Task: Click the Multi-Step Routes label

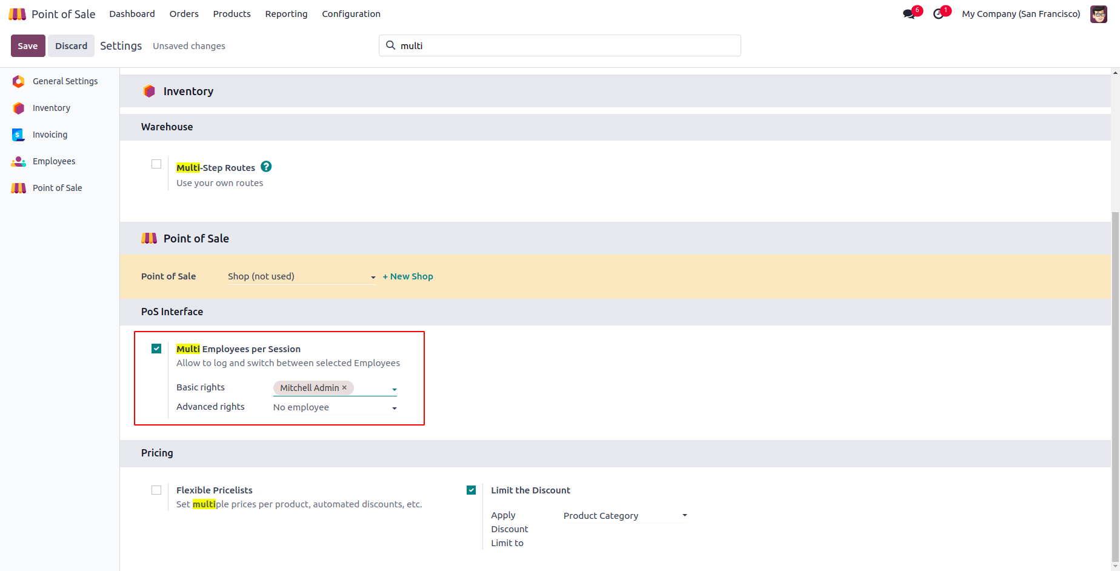Action: (216, 168)
